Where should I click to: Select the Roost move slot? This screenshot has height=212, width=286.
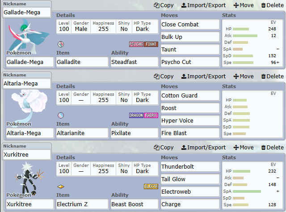click(190, 108)
